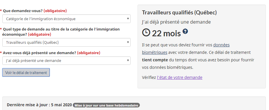Image resolution: width=269 pixels, height=110 pixels.
Task: Follow the 'données biométriques' link
Action: pyautogui.click(x=186, y=49)
